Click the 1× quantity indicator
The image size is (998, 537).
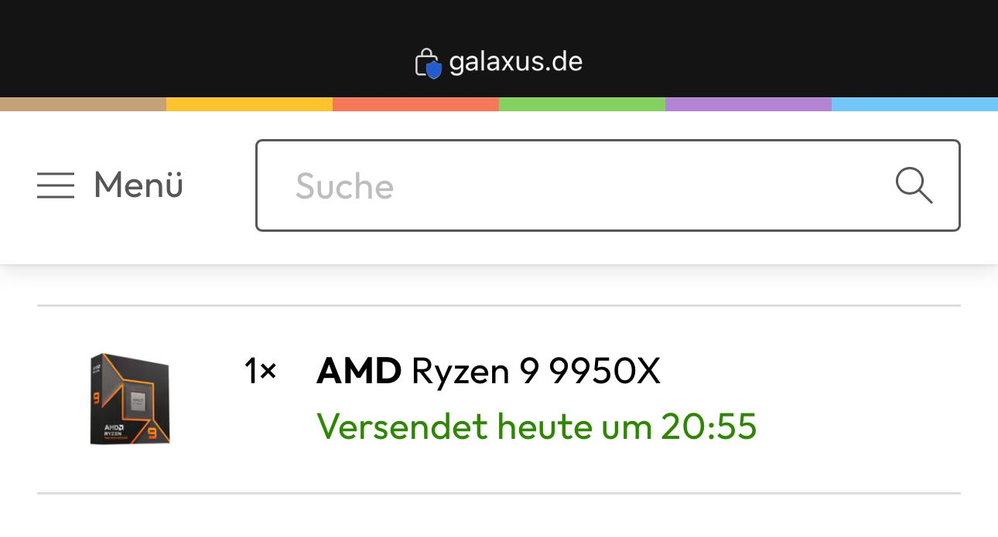(x=260, y=372)
